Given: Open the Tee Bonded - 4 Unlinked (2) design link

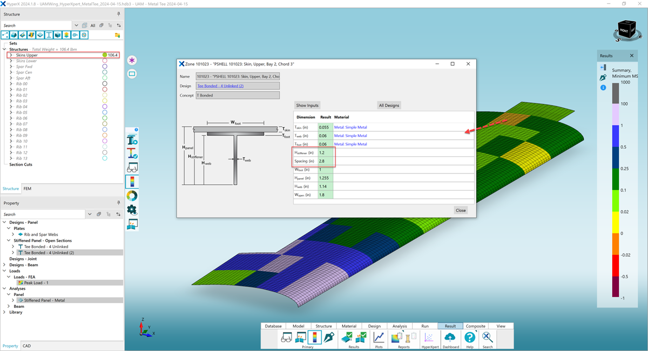Looking at the screenshot, I should point(220,86).
